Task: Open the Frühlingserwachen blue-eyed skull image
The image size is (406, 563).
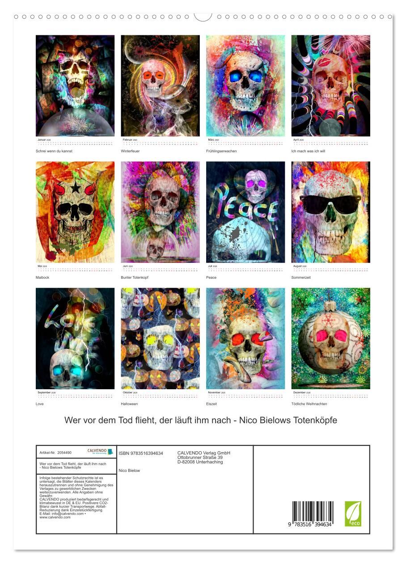Action: tap(245, 86)
